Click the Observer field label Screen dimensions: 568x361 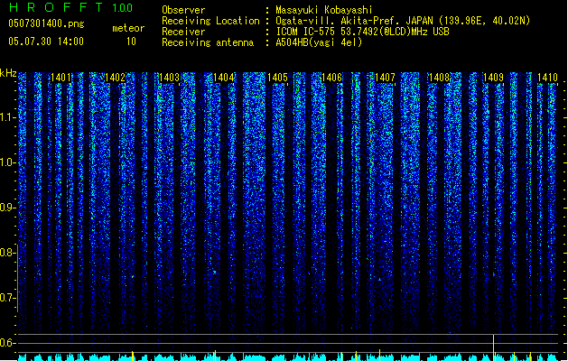pyautogui.click(x=183, y=10)
